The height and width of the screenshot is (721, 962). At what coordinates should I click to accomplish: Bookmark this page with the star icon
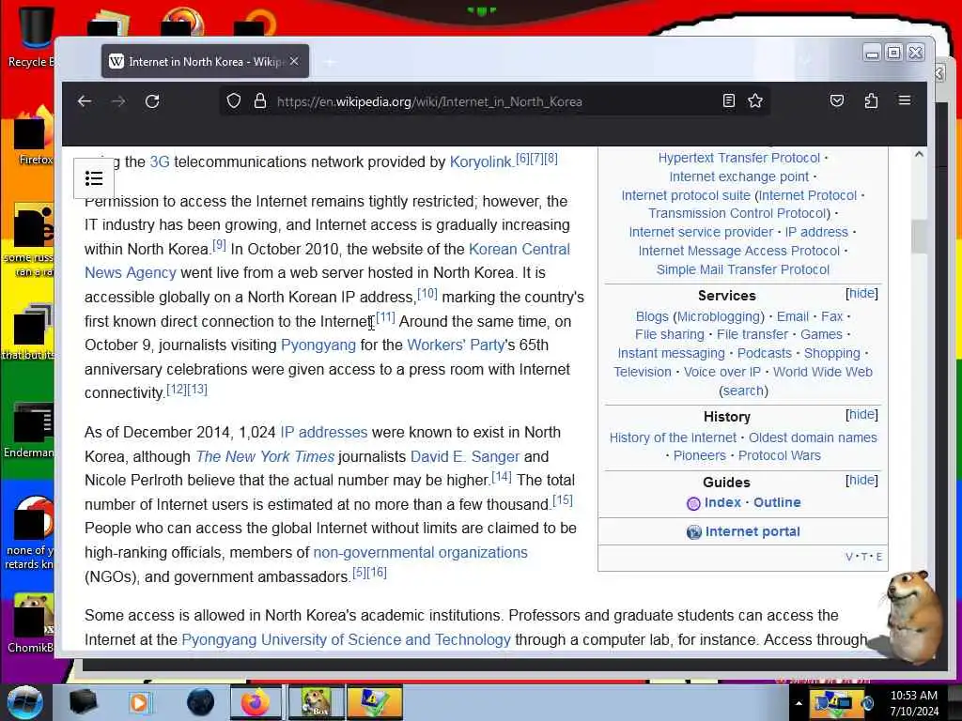[755, 100]
